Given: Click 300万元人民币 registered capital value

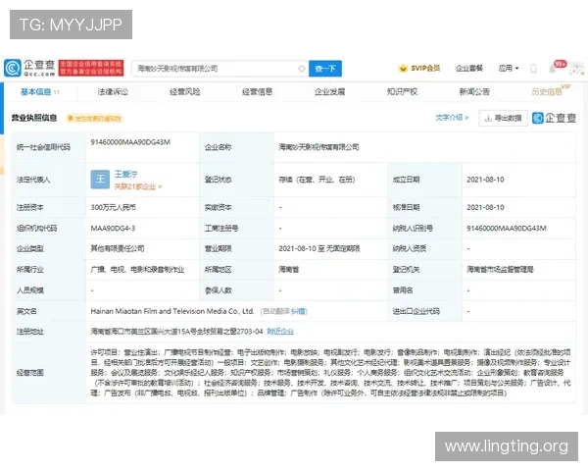Looking at the screenshot, I should tap(114, 207).
